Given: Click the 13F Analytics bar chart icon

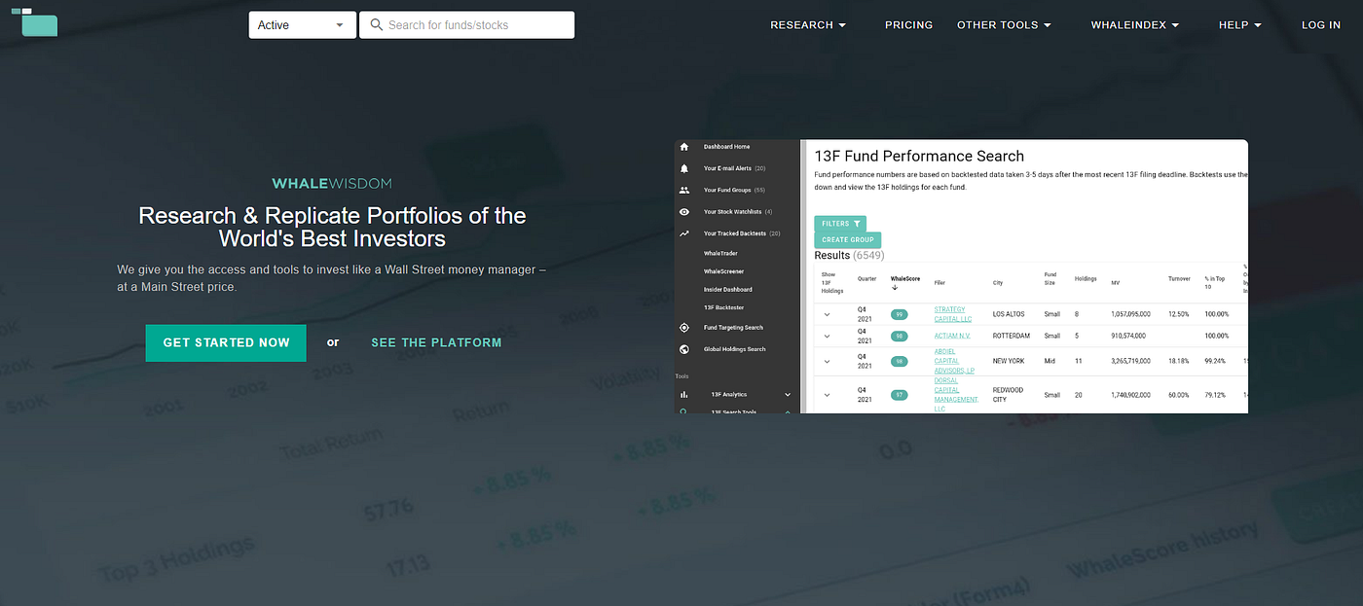Looking at the screenshot, I should [684, 395].
